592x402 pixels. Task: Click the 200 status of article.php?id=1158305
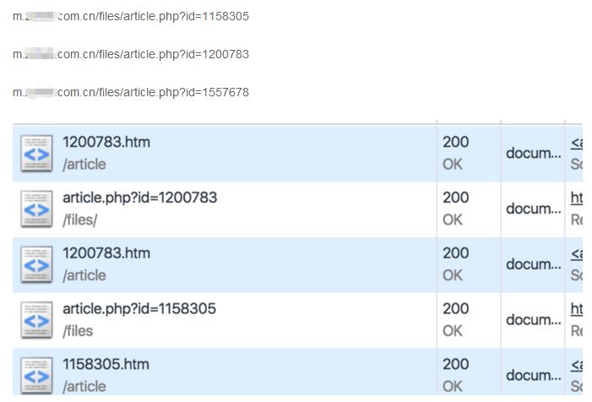[455, 308]
